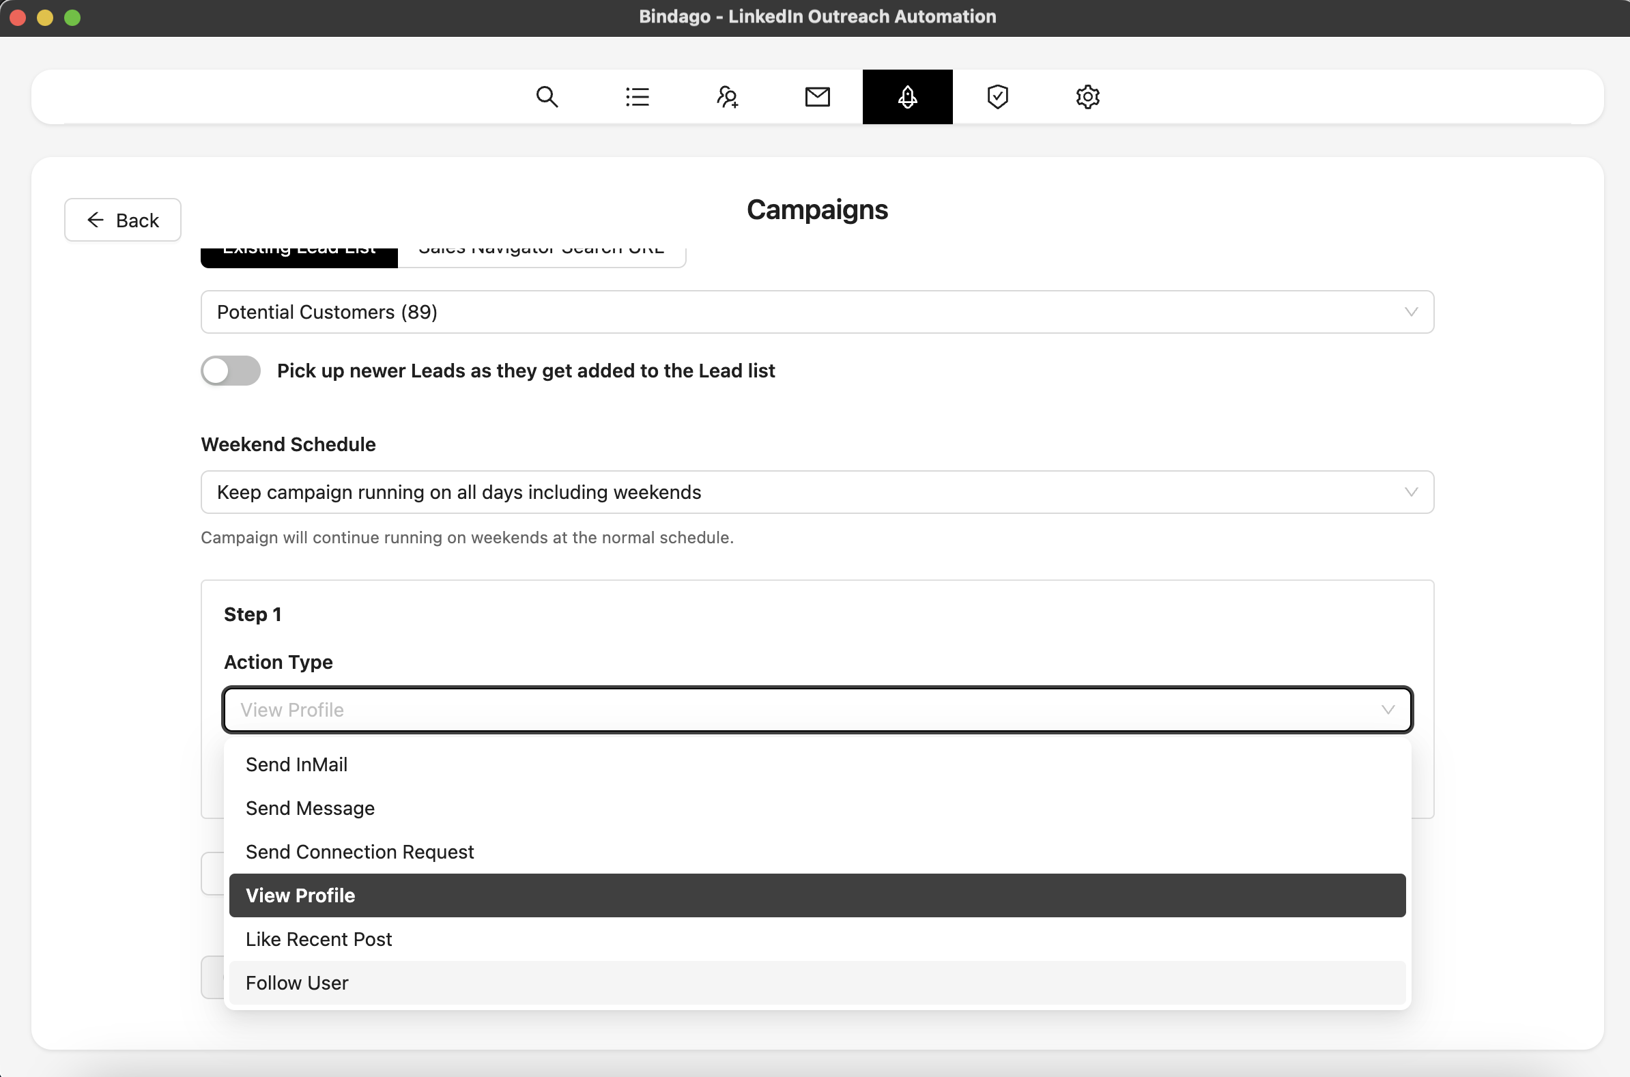Image resolution: width=1630 pixels, height=1077 pixels.
Task: Select Send Connection Request option
Action: tap(360, 852)
